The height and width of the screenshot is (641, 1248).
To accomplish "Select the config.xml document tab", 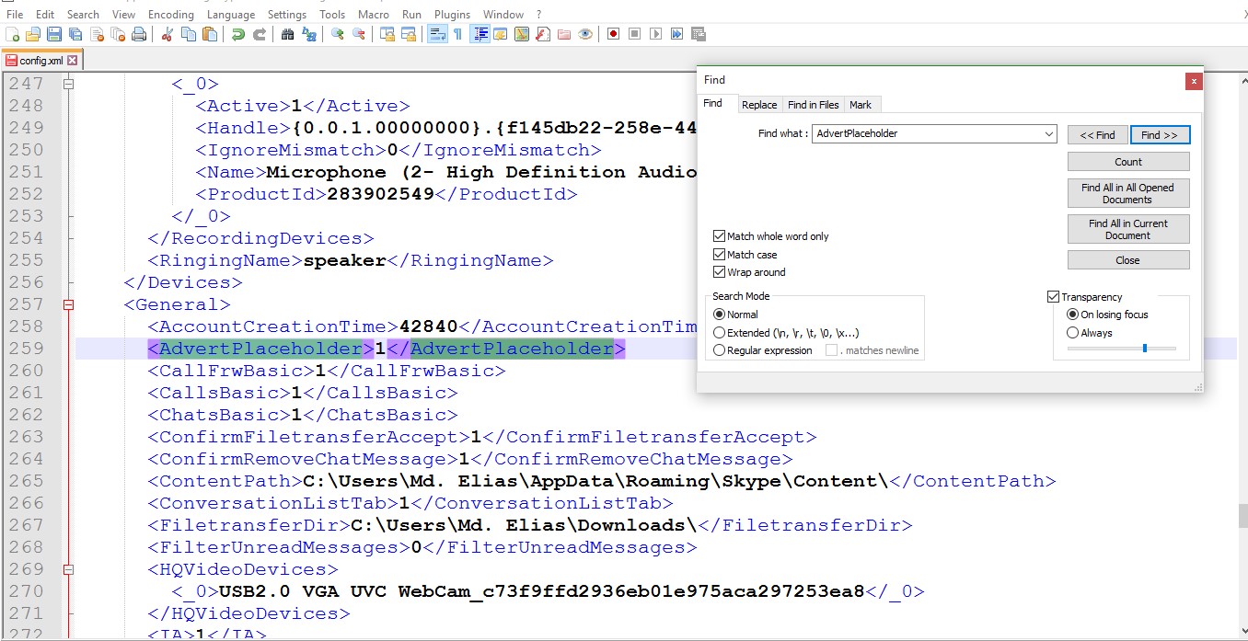I will pyautogui.click(x=42, y=61).
